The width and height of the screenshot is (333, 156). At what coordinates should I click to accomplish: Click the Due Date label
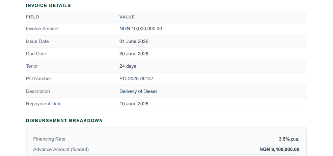point(36,54)
